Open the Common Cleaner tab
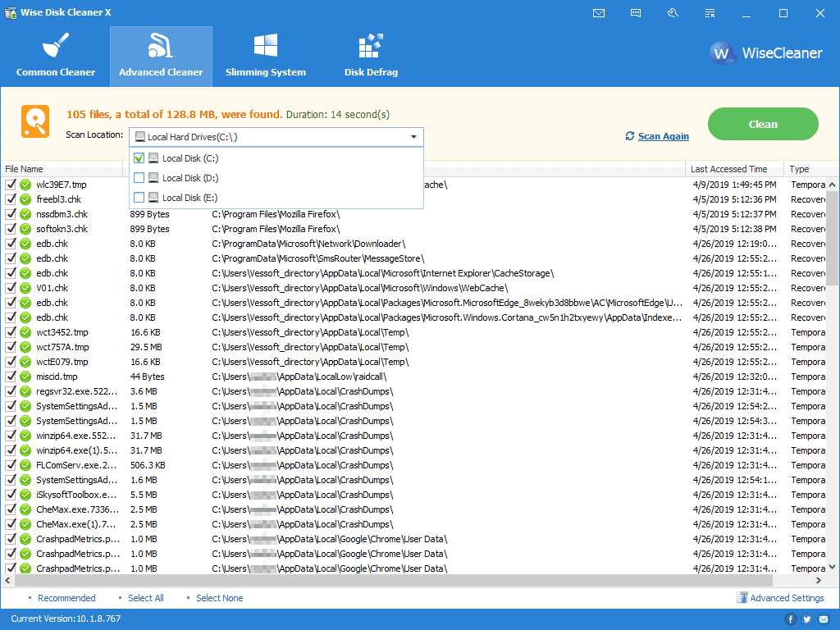Image resolution: width=840 pixels, height=630 pixels. pos(56,57)
